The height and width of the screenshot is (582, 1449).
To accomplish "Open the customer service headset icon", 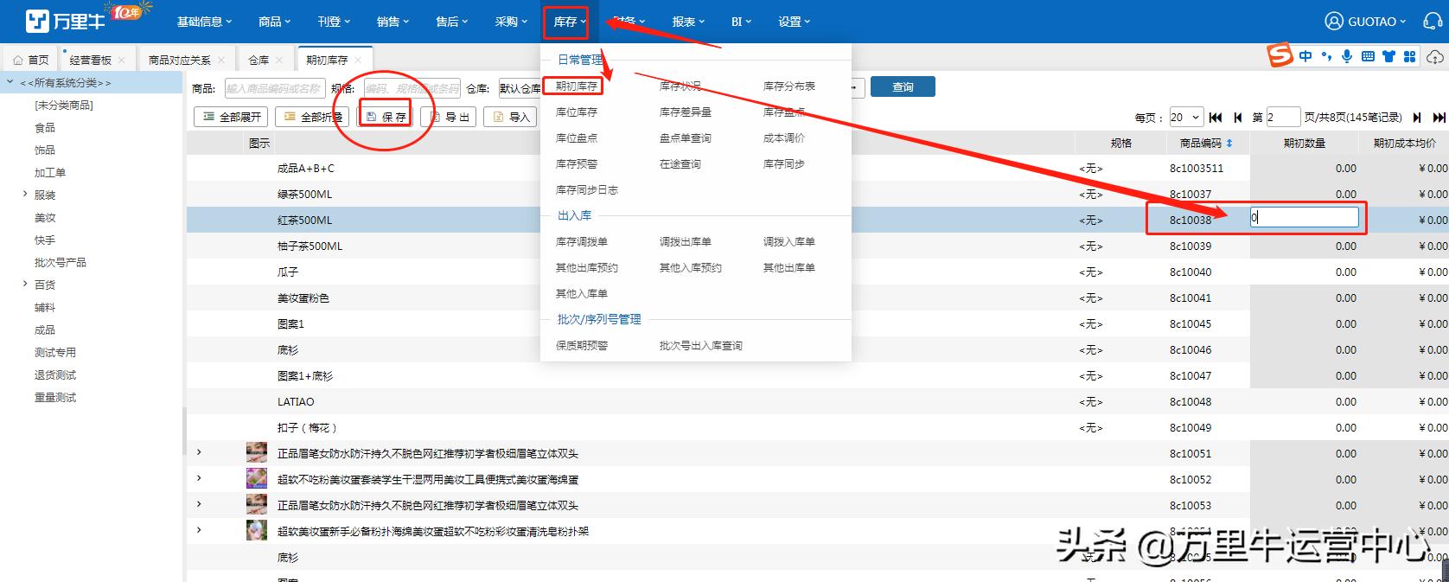I will [x=1433, y=21].
